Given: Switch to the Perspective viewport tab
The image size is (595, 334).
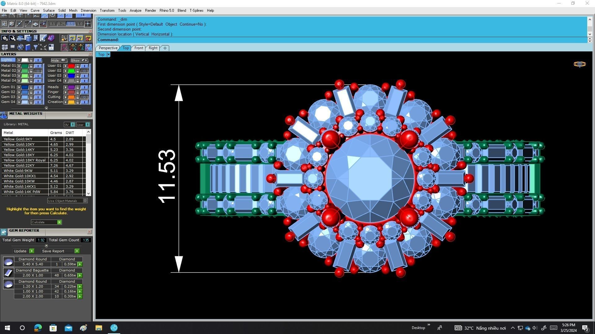Looking at the screenshot, I should point(108,48).
